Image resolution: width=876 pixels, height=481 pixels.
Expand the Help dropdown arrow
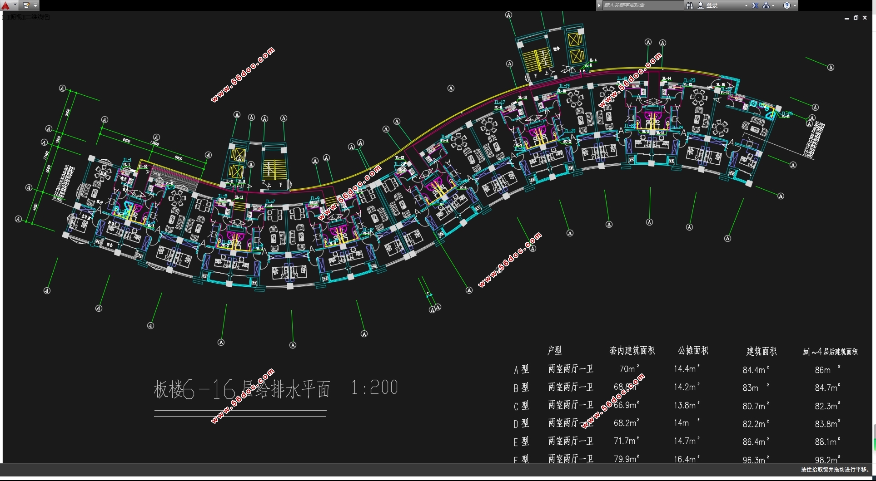pyautogui.click(x=795, y=6)
